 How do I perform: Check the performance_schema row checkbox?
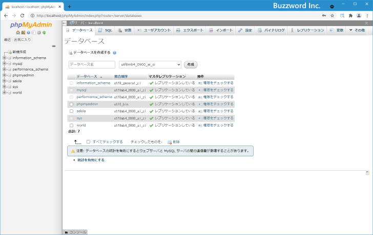pos(71,97)
